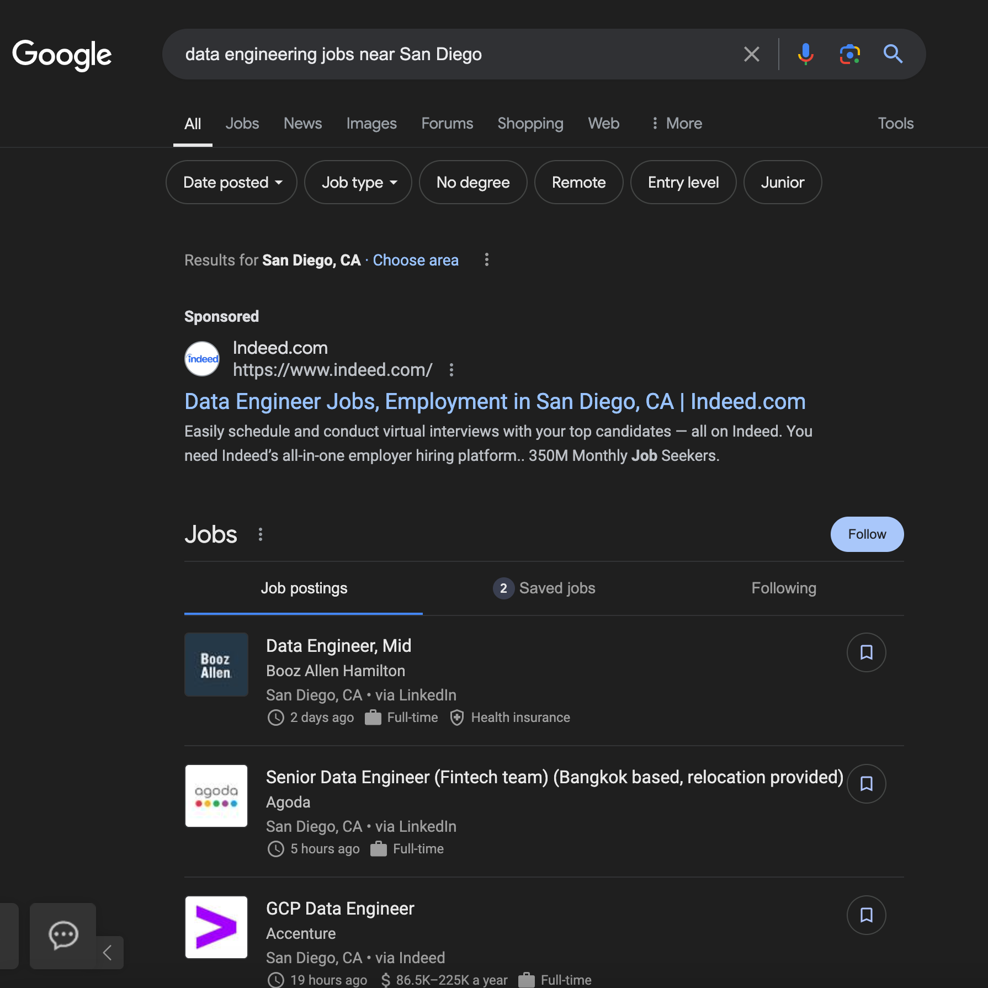Click the Booz Allen Hamilton company name
988x988 pixels.
336,671
